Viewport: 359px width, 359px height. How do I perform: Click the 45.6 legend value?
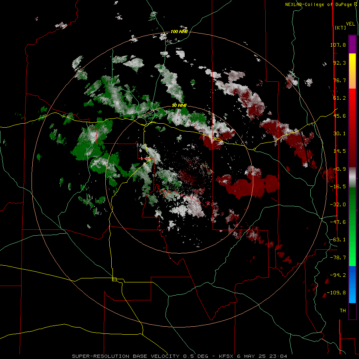click(339, 116)
